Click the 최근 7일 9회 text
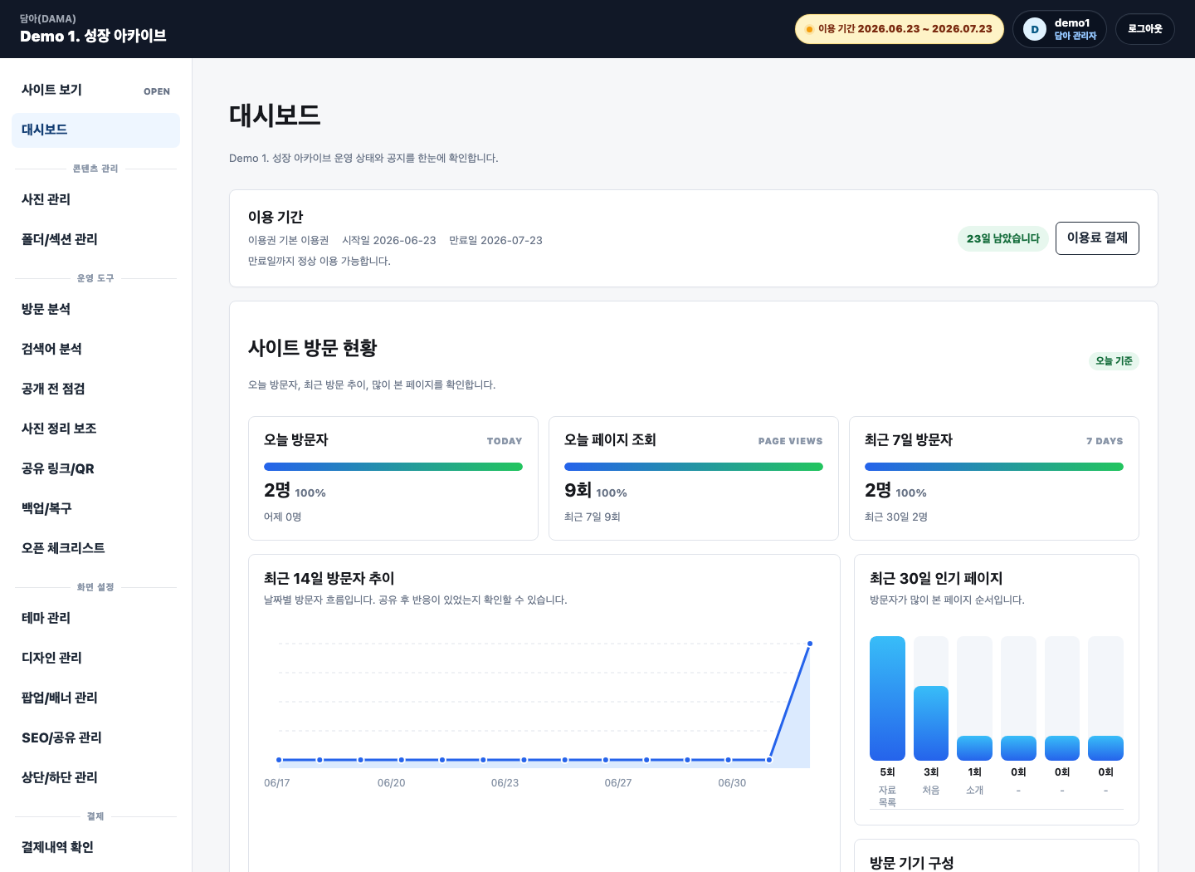Viewport: 1195px width, 872px height. 593,517
